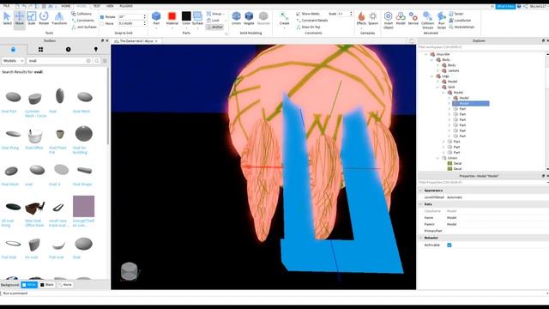Open Toolbox recent tab (clock icon)
The width and height of the screenshot is (549, 309).
point(69,50)
